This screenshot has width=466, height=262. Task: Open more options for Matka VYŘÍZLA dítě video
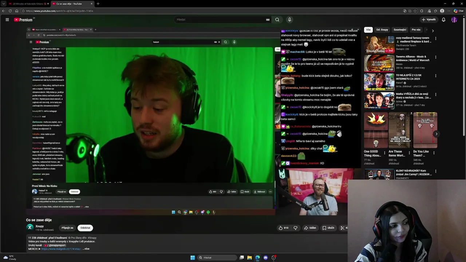click(x=435, y=94)
